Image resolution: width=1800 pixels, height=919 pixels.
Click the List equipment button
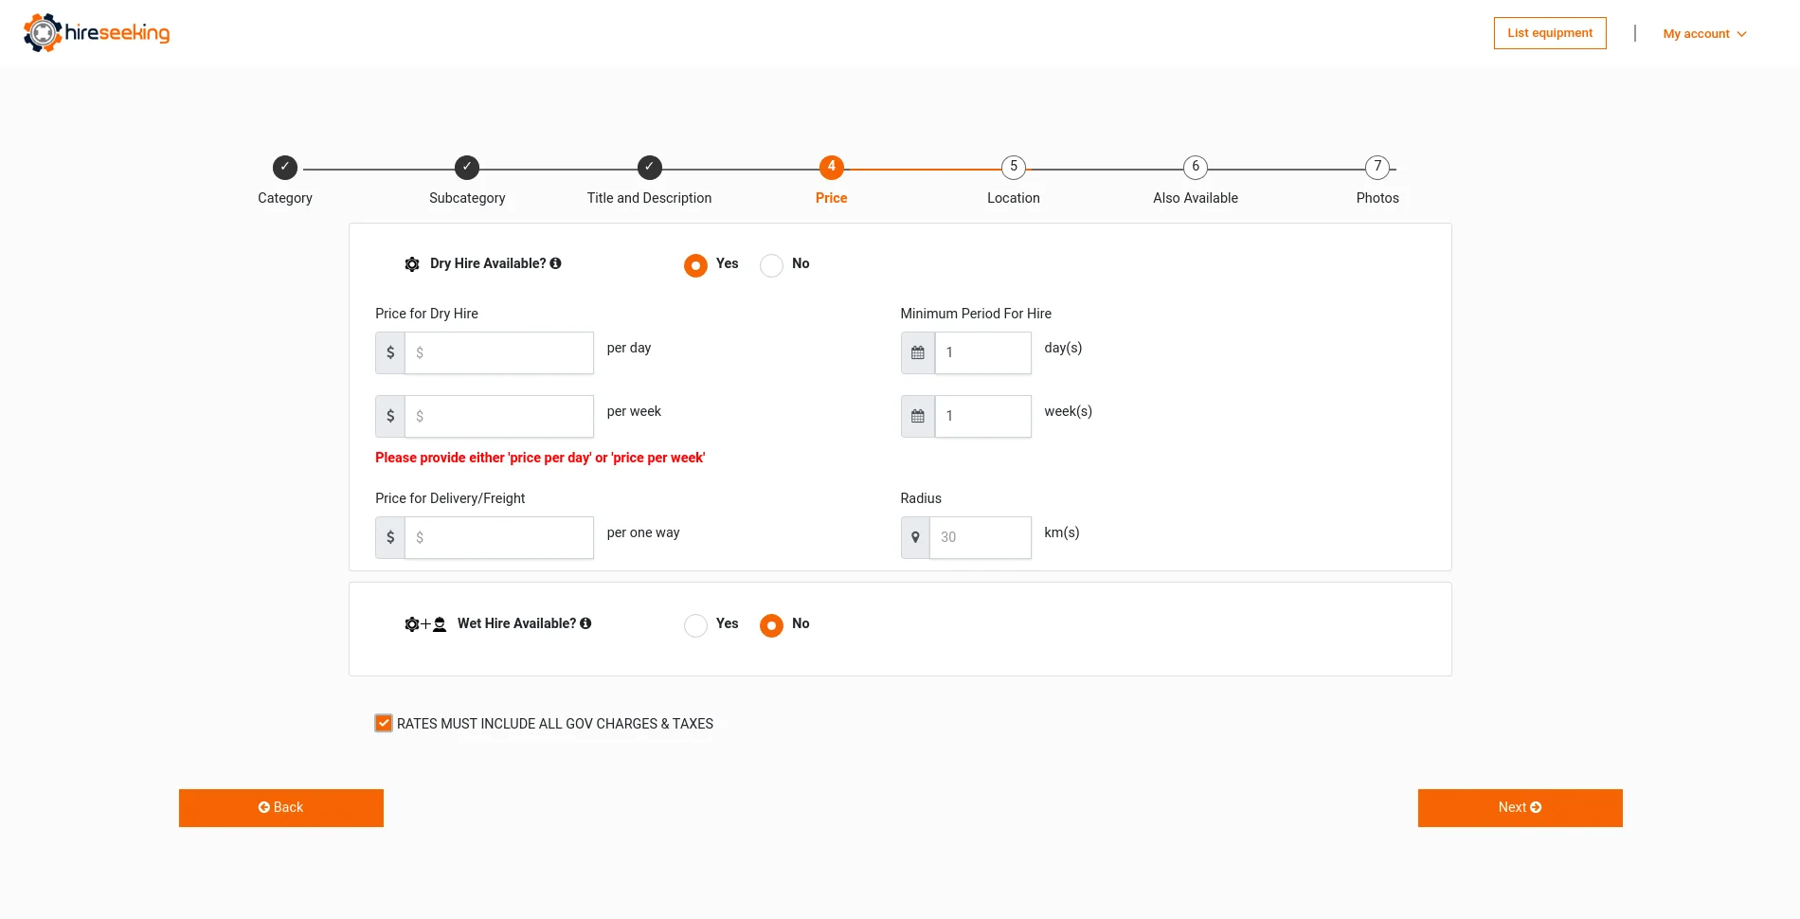point(1550,33)
